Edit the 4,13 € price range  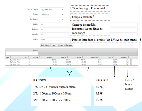(x=127, y=62)
